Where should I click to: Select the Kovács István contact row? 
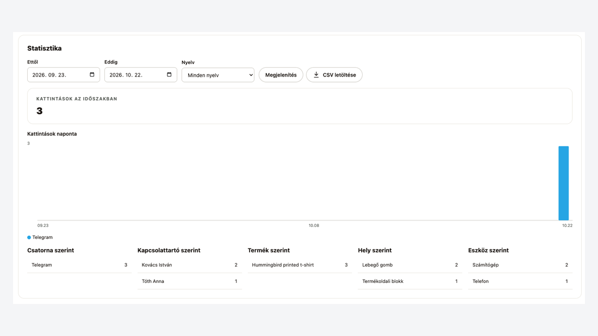coord(190,265)
